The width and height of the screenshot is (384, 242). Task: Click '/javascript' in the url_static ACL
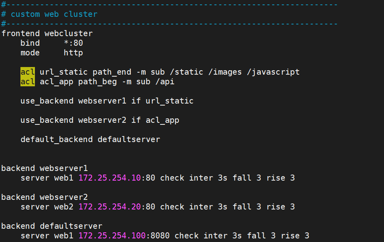click(x=273, y=72)
